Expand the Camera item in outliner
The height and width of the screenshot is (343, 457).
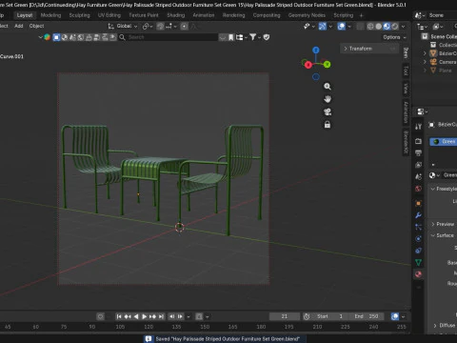[x=425, y=62]
